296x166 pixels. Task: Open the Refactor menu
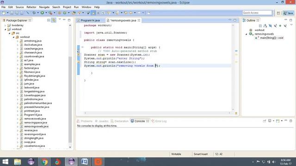(31, 7)
